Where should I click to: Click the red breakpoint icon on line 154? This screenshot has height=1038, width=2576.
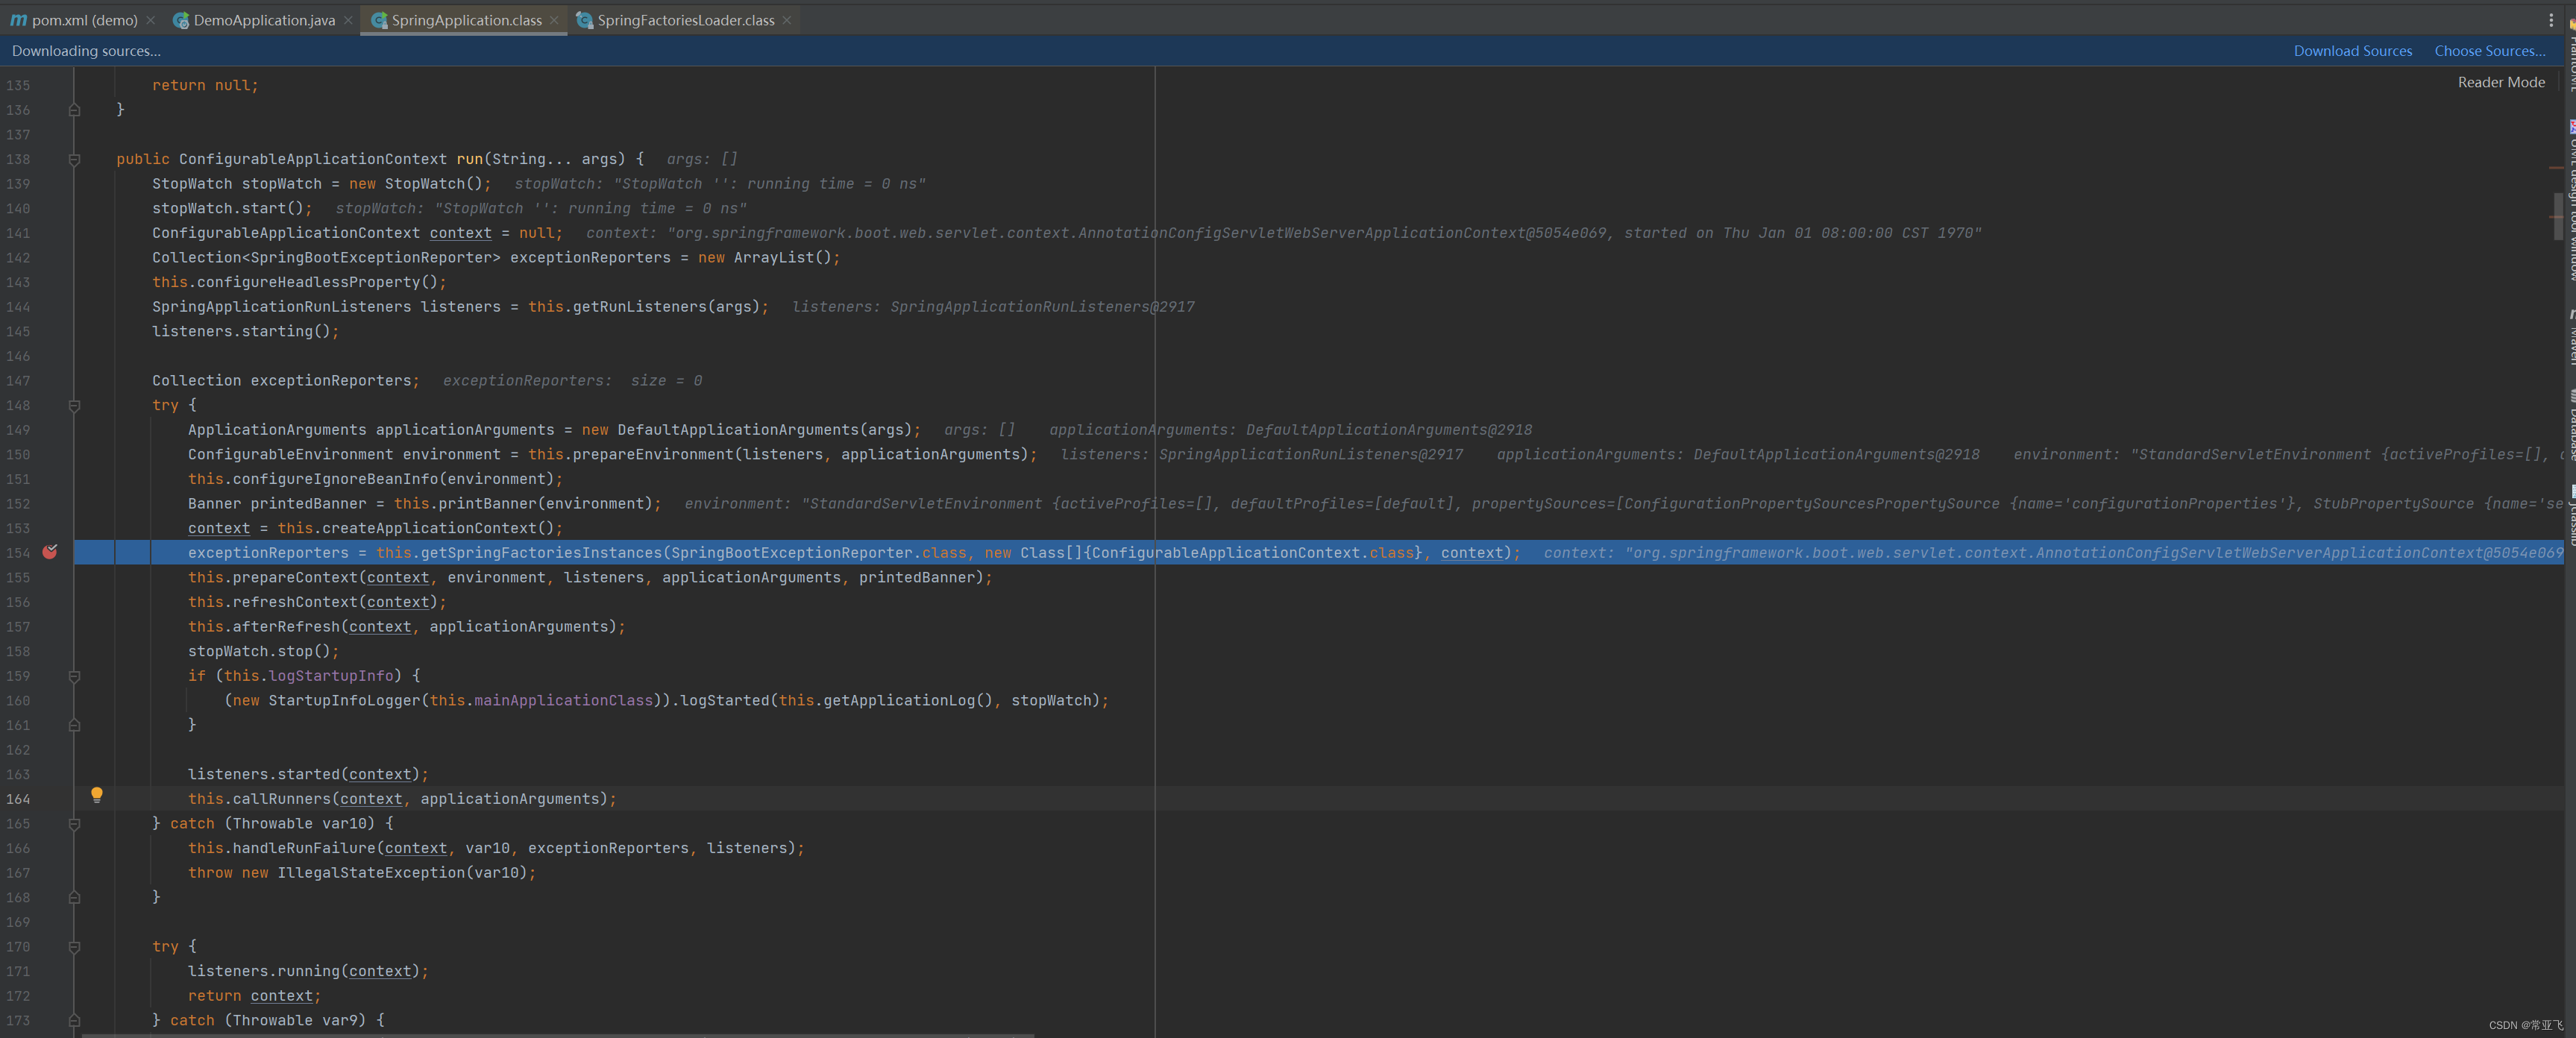click(x=50, y=553)
